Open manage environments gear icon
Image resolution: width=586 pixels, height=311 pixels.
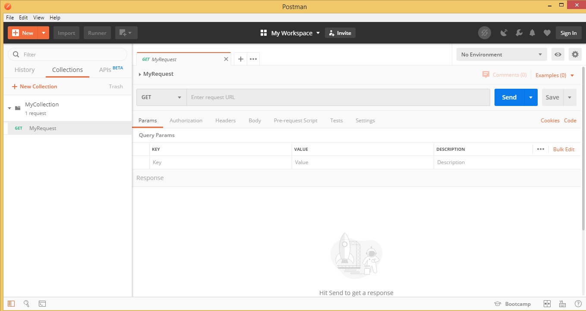(575, 54)
